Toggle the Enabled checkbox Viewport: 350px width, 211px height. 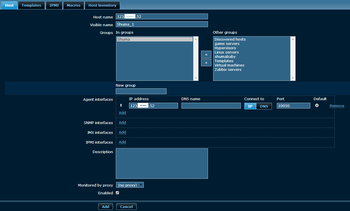(117, 193)
